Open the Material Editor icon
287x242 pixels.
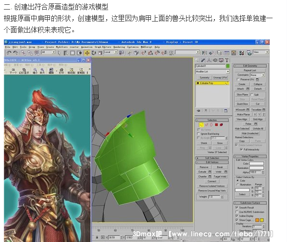[x=241, y=53]
